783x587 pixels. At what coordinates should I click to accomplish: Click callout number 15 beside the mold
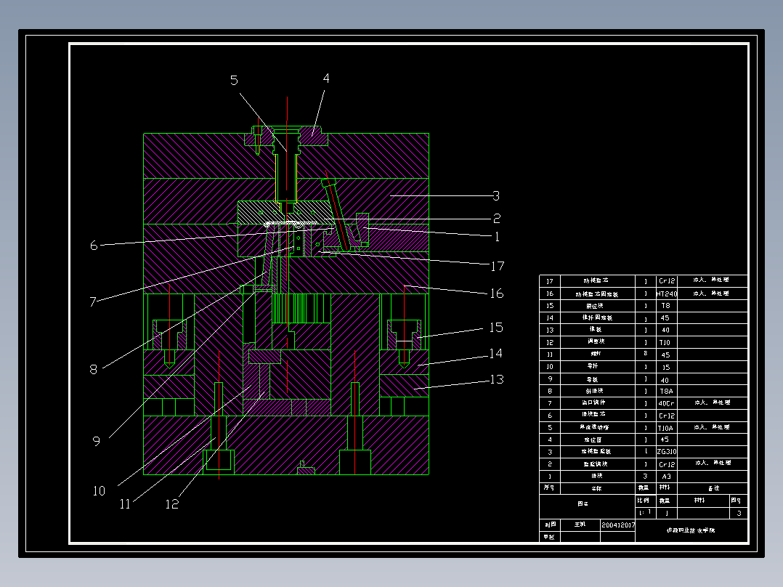point(496,328)
